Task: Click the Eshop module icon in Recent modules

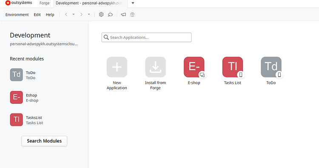Action: [x=17, y=97]
